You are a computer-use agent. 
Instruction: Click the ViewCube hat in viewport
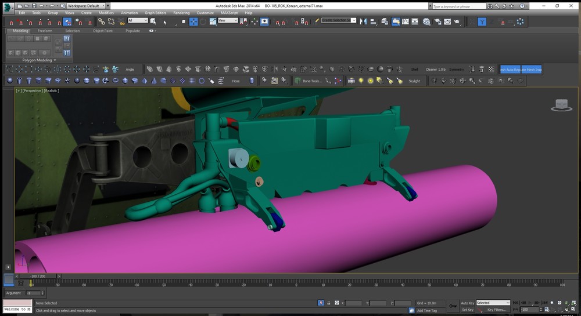tap(561, 105)
